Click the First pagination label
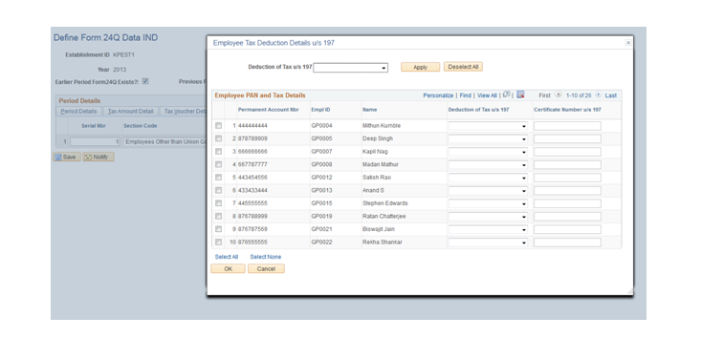723x359 pixels. [x=544, y=95]
